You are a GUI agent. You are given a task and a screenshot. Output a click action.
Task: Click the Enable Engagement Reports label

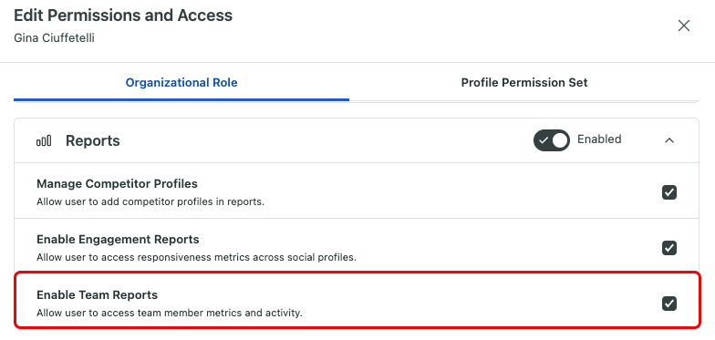click(119, 239)
